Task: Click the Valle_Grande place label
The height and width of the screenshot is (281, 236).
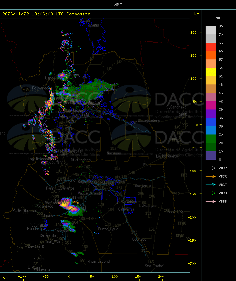Action: 90,193
